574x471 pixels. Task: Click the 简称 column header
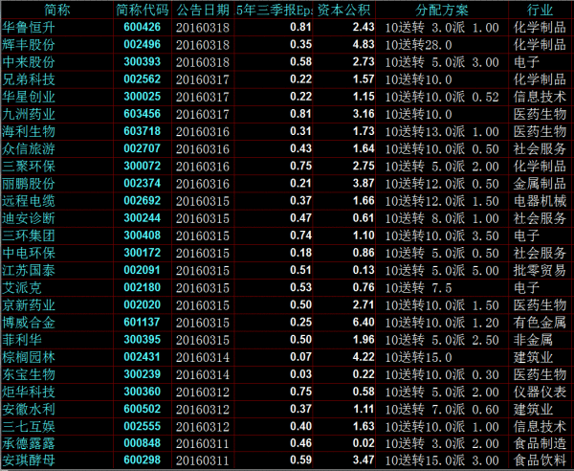click(57, 10)
